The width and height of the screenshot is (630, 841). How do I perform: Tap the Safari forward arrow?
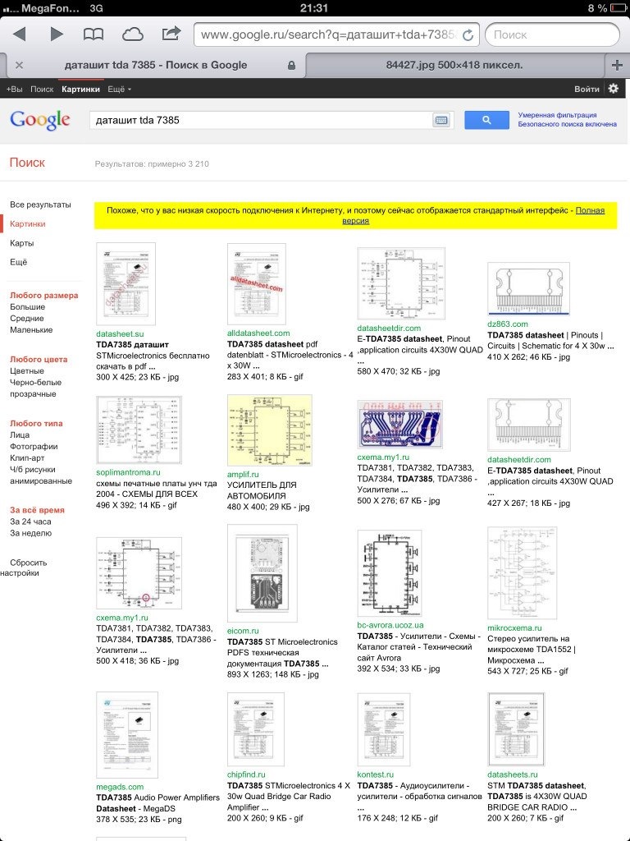point(57,34)
